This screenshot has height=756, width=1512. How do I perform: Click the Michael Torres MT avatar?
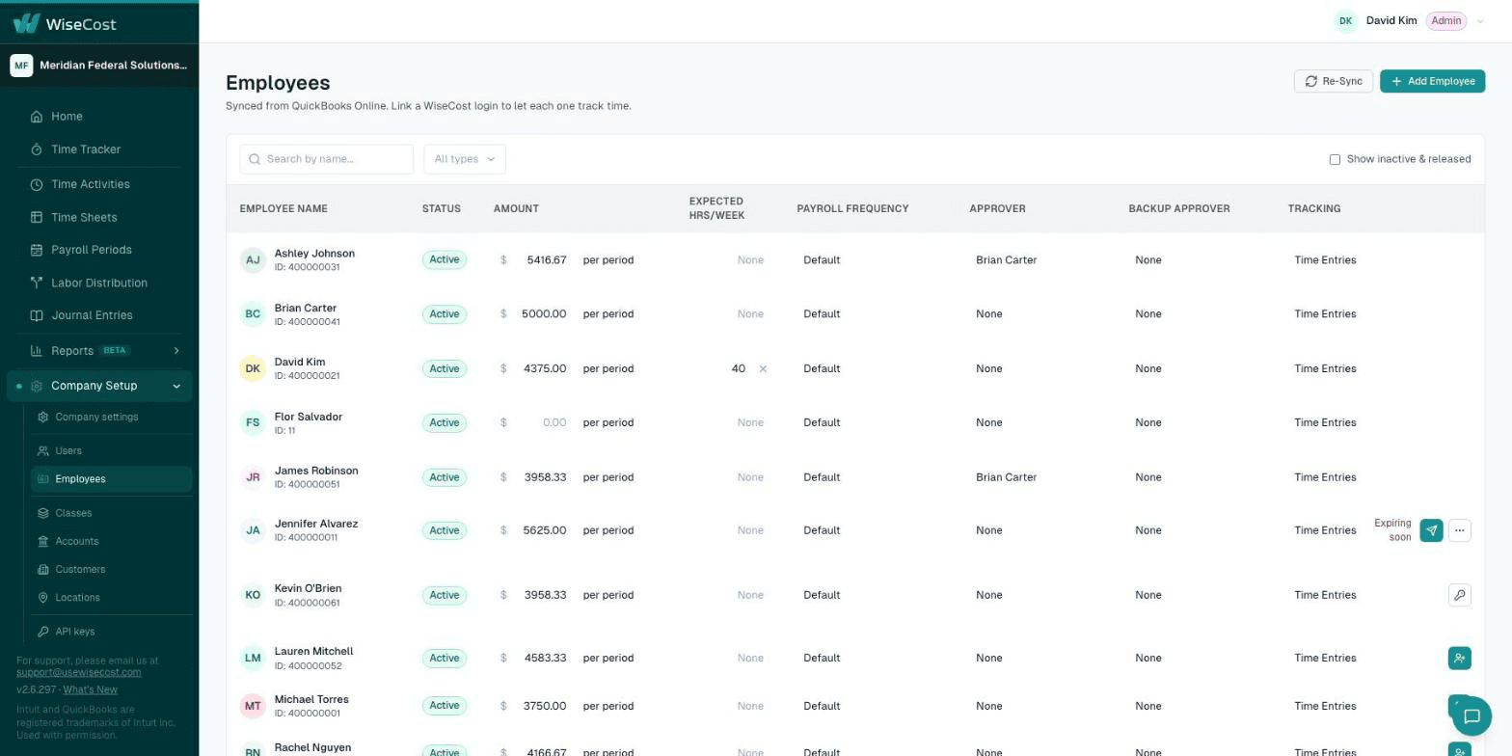coord(253,706)
